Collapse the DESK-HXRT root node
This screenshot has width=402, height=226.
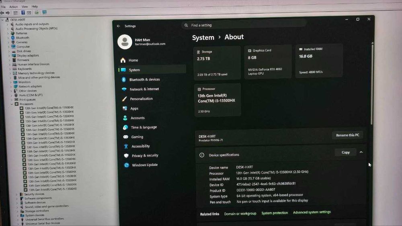2,20
